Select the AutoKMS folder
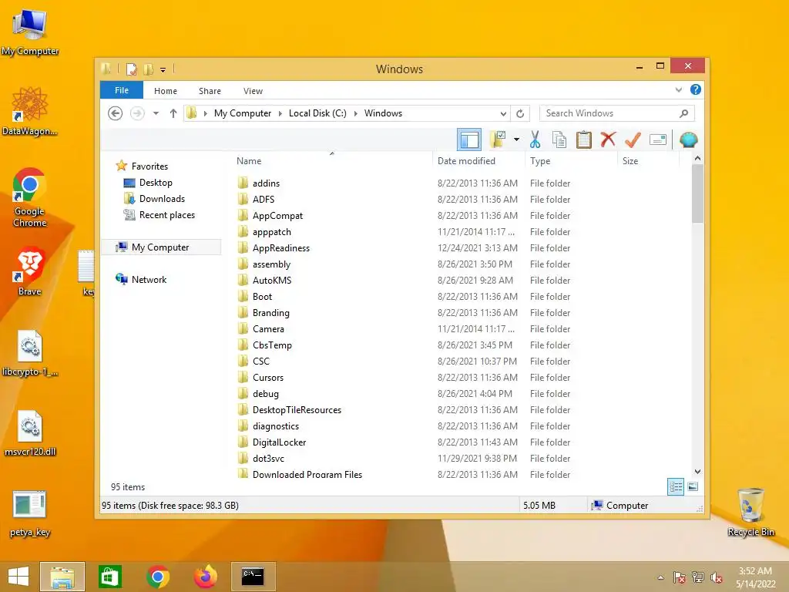Viewport: 789px width, 592px height. coord(272,281)
